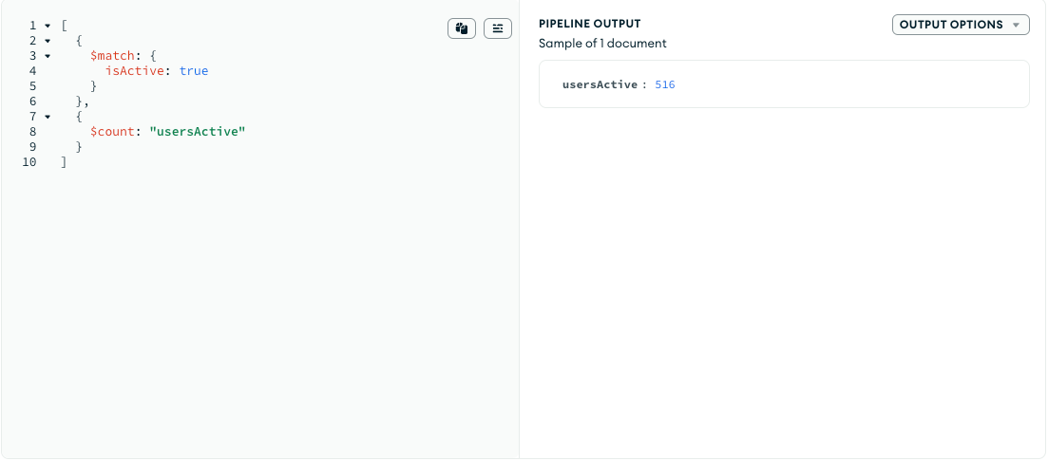
Task: Click the true value on line 4
Action: coord(194,71)
